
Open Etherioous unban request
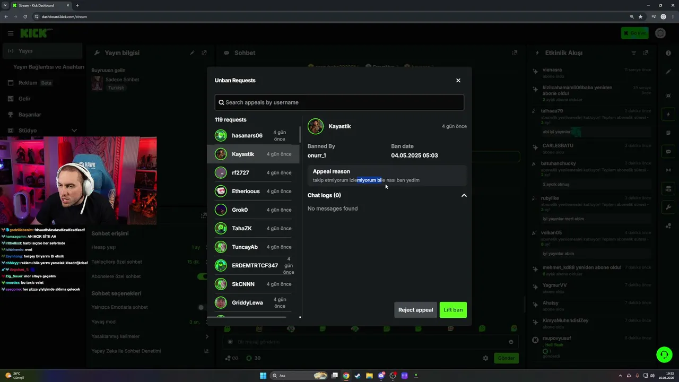coord(254,191)
